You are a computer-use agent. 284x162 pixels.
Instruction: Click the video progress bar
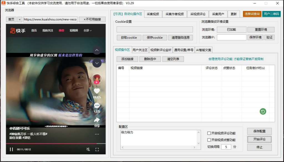point(55,144)
